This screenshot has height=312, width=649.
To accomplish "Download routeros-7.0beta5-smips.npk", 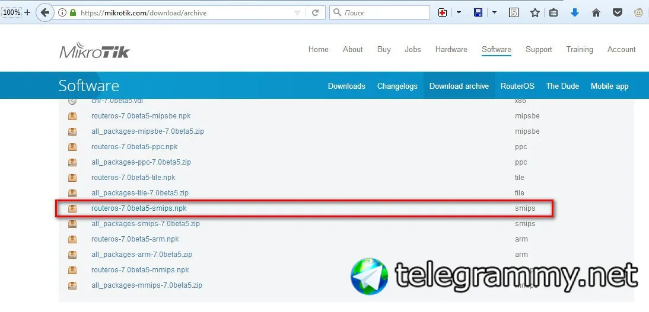I will point(139,208).
